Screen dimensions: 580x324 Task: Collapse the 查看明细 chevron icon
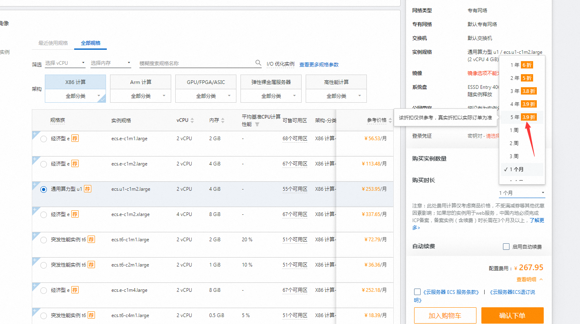click(x=541, y=279)
